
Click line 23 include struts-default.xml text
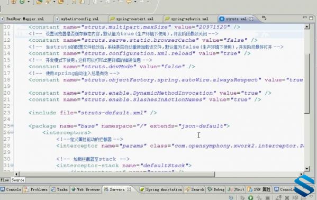pos(93,113)
